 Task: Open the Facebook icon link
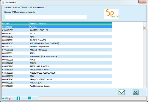19,98
